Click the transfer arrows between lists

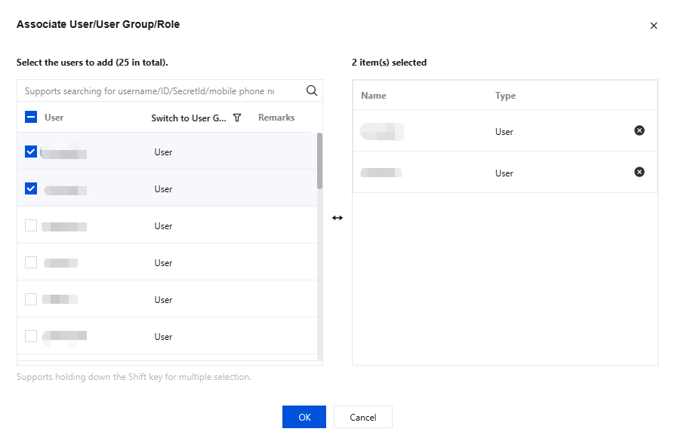(x=337, y=218)
